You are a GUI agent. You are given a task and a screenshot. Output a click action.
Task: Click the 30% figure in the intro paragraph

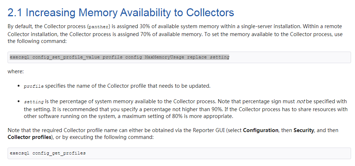coord(145,26)
